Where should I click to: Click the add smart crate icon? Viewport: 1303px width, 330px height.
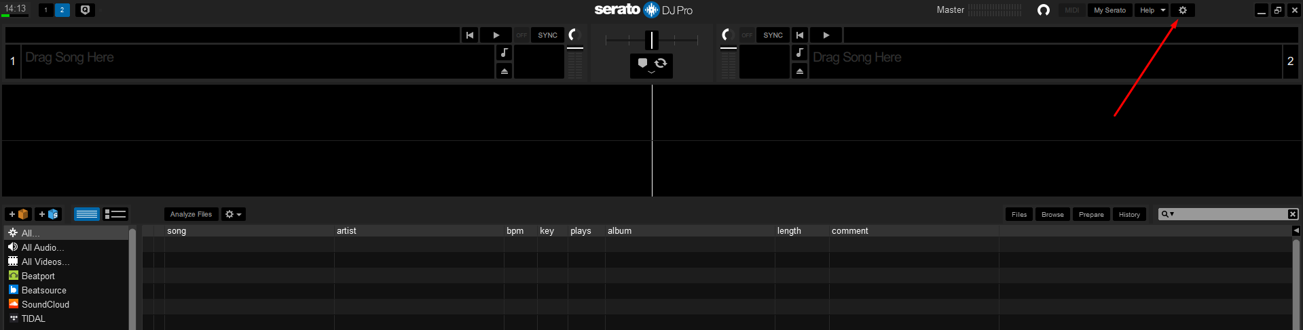point(48,214)
